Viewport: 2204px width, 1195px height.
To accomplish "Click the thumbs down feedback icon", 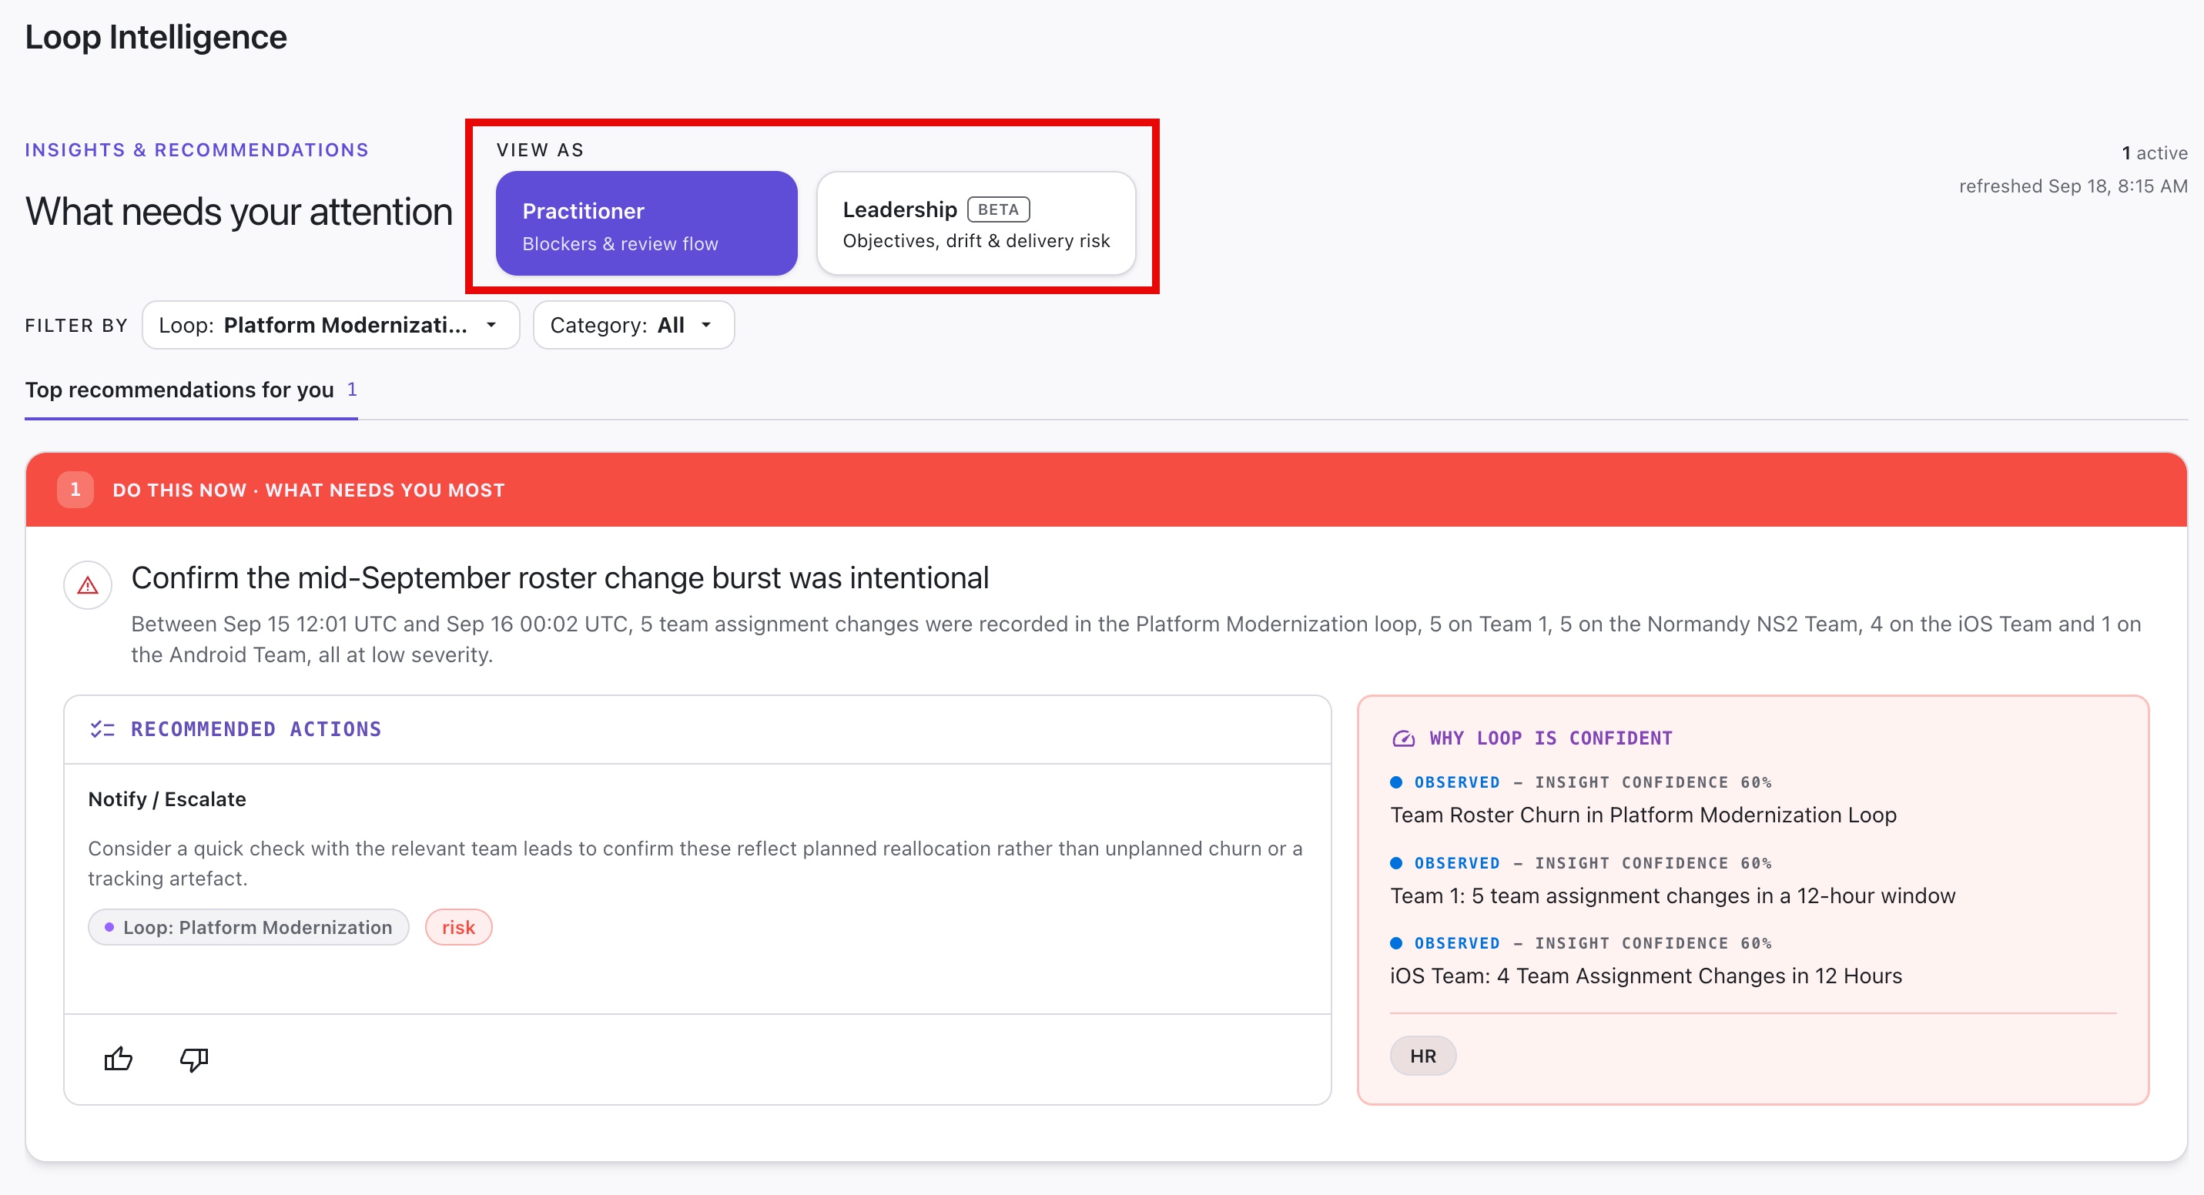I will pyautogui.click(x=194, y=1059).
